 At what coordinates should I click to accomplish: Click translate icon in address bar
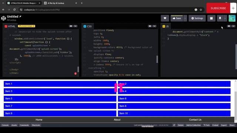tap(196, 10)
